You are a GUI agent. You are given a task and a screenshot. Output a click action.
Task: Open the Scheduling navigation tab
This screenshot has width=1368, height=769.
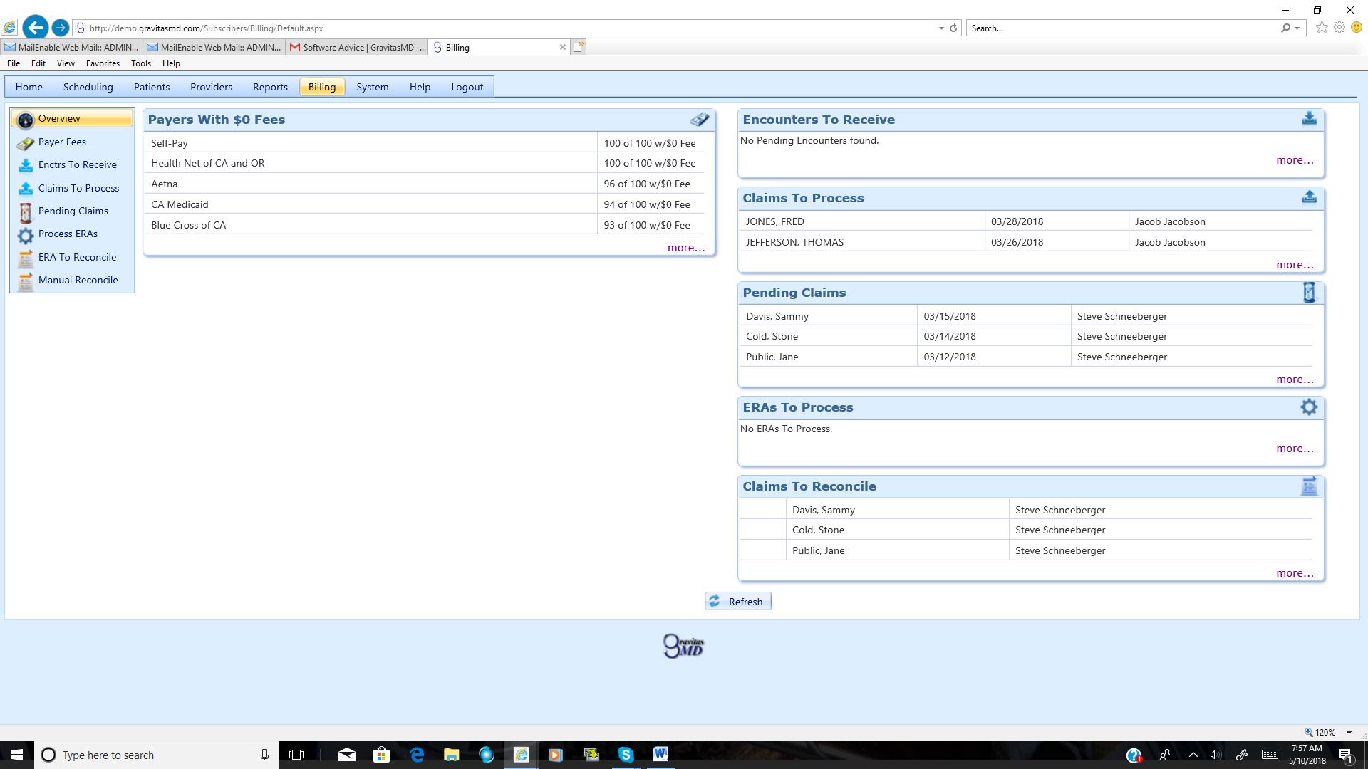[x=88, y=87]
